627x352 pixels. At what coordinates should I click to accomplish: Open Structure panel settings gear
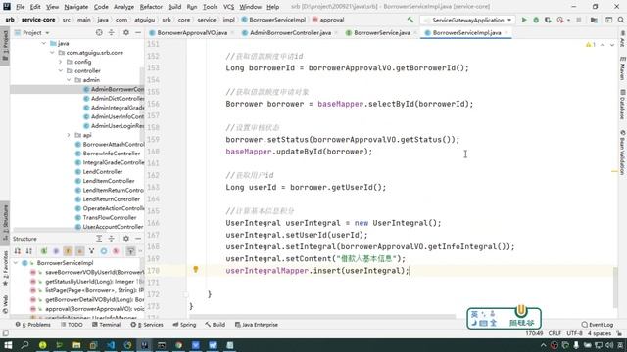[126, 239]
